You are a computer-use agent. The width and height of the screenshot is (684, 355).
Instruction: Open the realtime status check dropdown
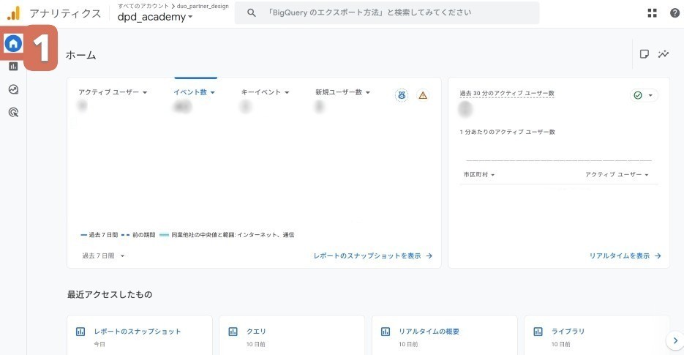(x=644, y=95)
